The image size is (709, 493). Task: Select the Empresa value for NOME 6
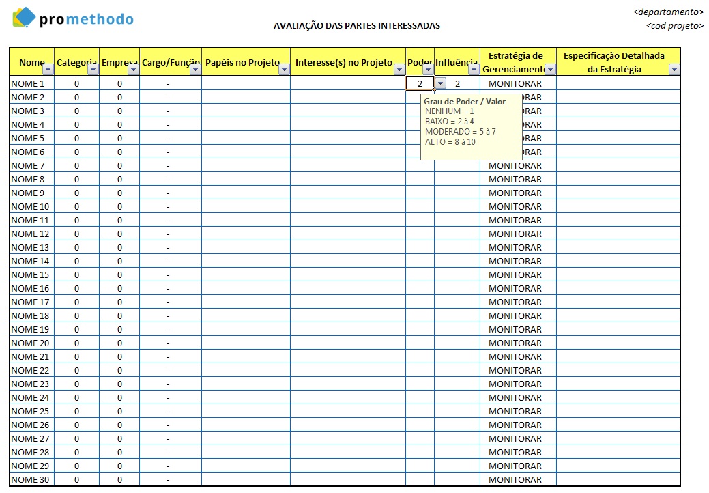point(119,152)
